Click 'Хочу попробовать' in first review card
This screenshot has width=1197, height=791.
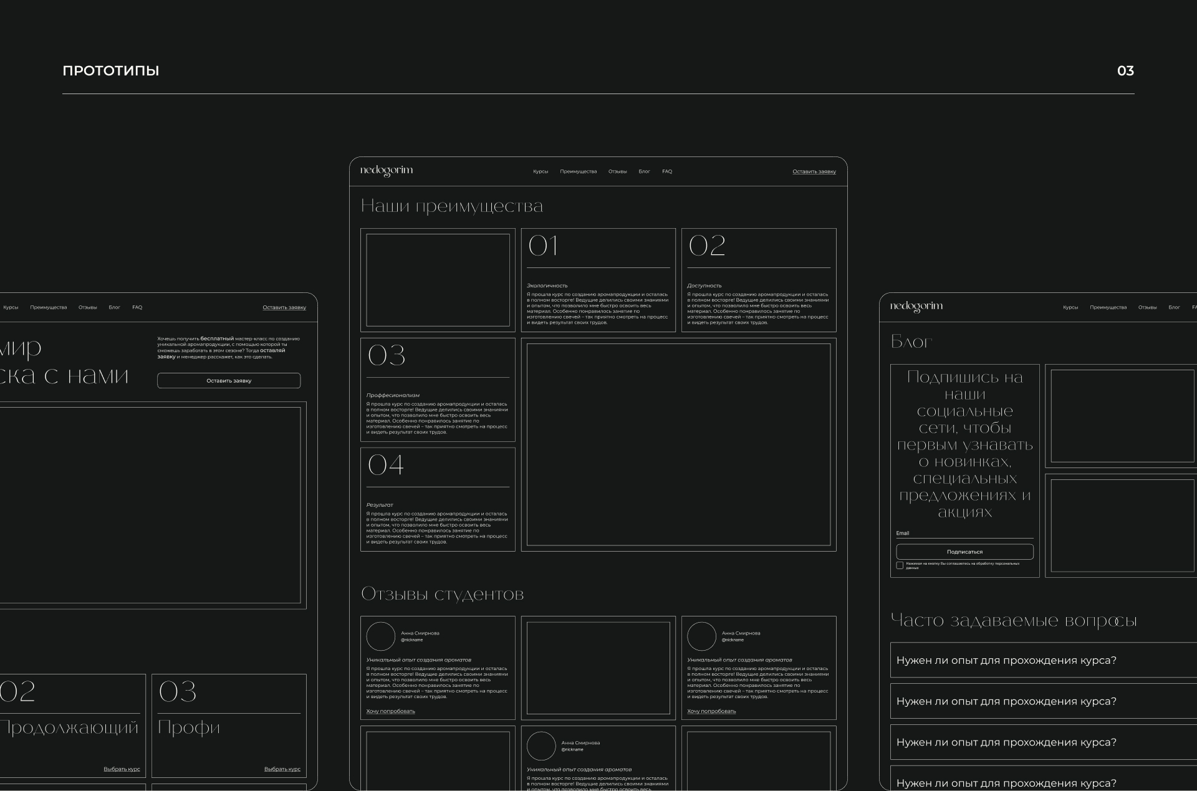click(x=390, y=711)
